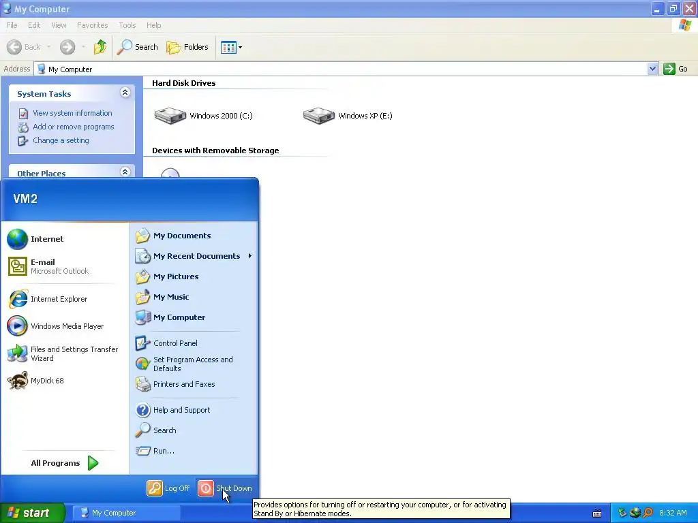The width and height of the screenshot is (698, 523).
Task: Expand My Recent Documents submenu
Action: pyautogui.click(x=194, y=256)
